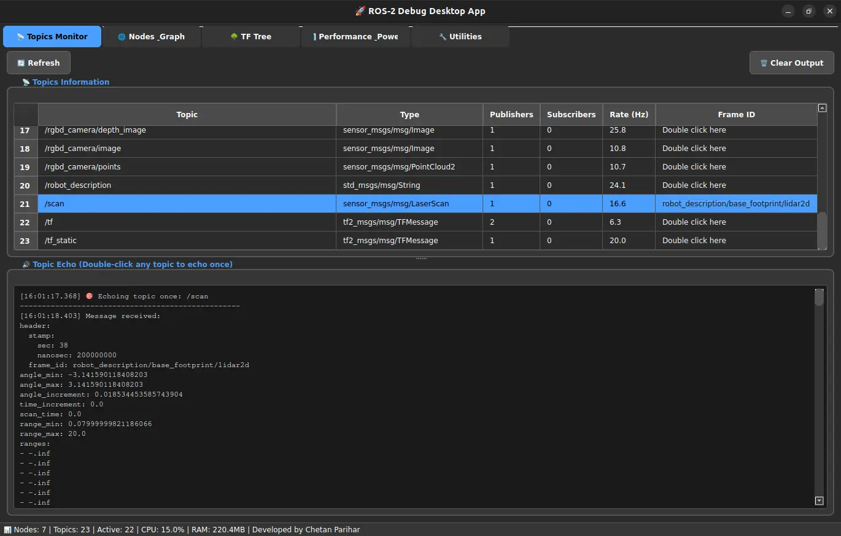
Task: Sort by the Rate (Hz) column header
Action: point(629,115)
